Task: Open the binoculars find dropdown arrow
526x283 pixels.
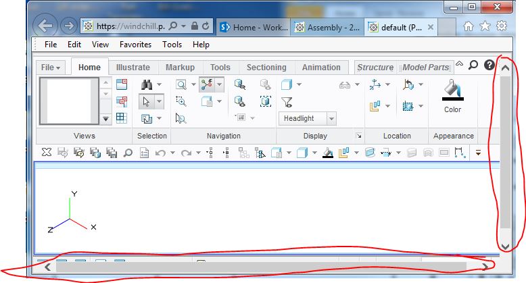Action: 160,85
